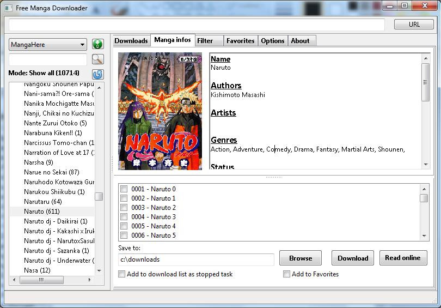The width and height of the screenshot is (441, 308).
Task: Select Narabuna Kiken!! (1)
Action: click(x=53, y=133)
